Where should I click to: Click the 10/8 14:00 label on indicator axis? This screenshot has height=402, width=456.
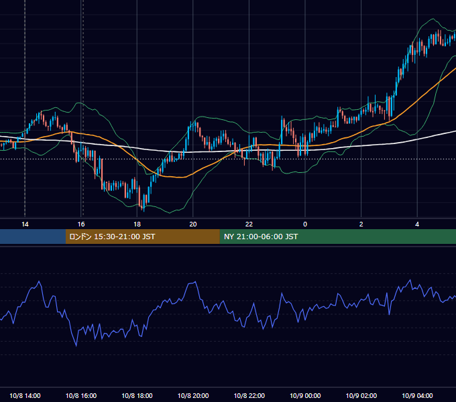25,395
